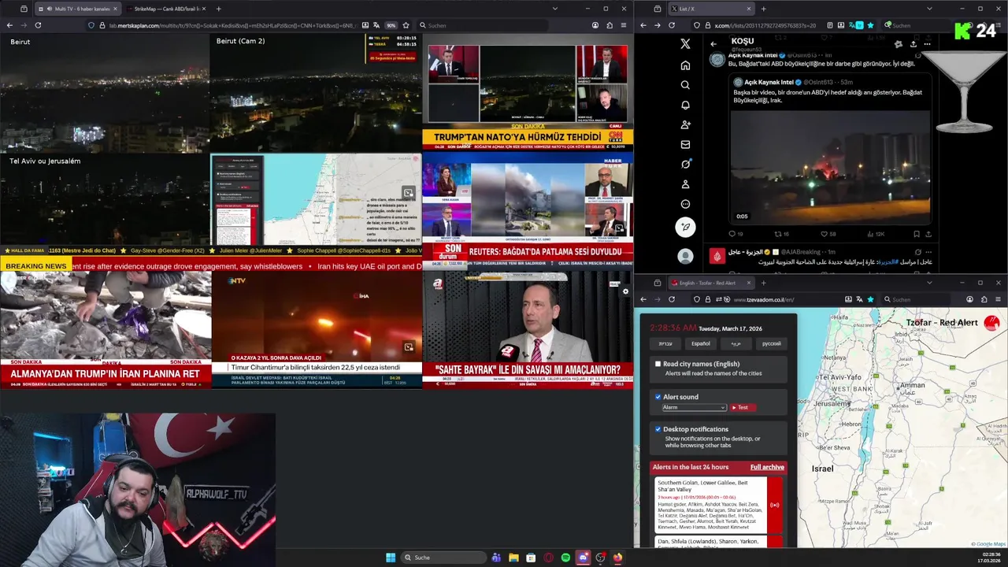Viewport: 1008px width, 567px height.
Task: Switch to the StrikeMap tab
Action: pyautogui.click(x=165, y=9)
